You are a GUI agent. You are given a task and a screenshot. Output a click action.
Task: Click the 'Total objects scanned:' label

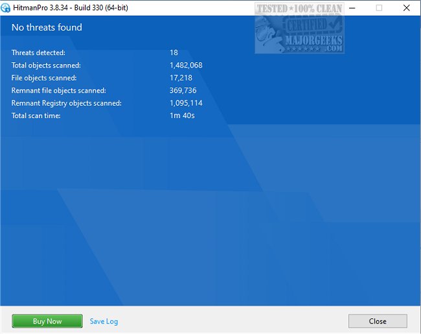coord(46,66)
